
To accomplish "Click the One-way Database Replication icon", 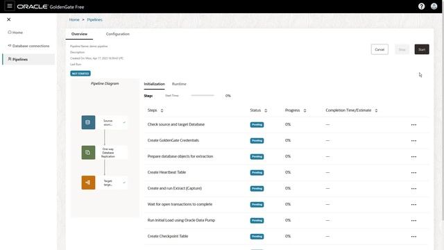I will pyautogui.click(x=88, y=153).
